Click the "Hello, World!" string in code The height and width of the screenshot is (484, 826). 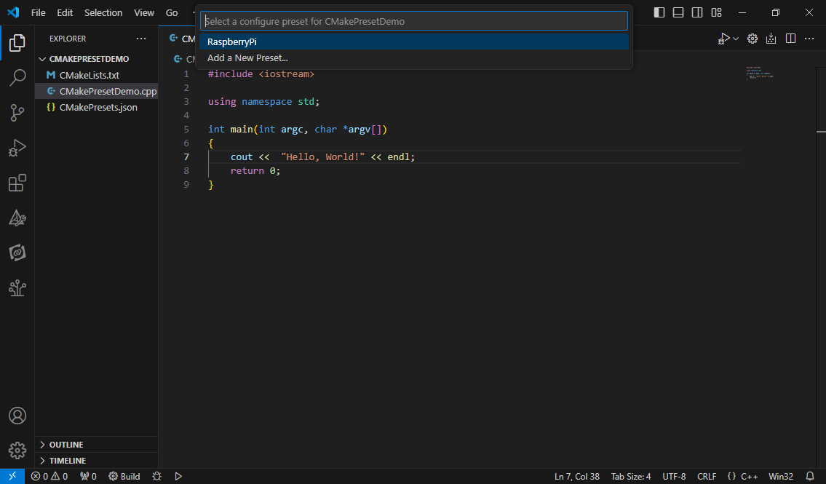pos(323,157)
